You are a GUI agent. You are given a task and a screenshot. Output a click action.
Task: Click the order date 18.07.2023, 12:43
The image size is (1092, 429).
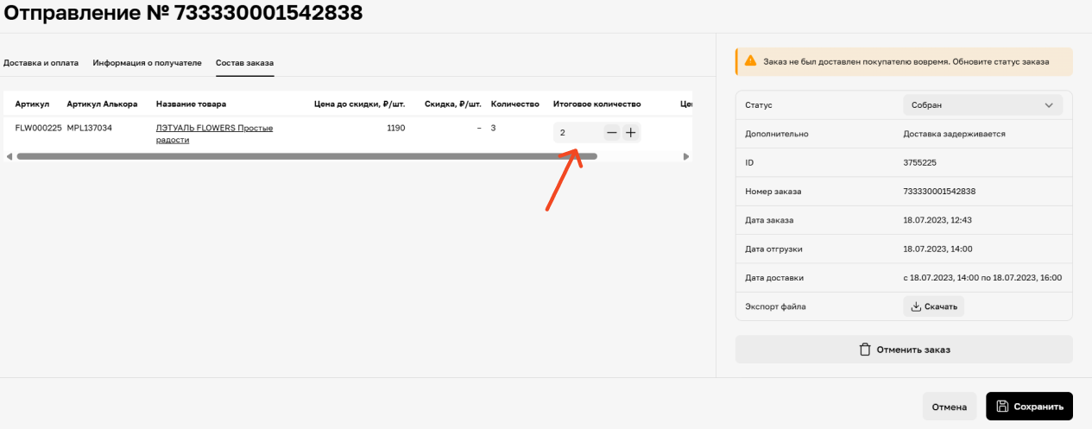pos(937,220)
